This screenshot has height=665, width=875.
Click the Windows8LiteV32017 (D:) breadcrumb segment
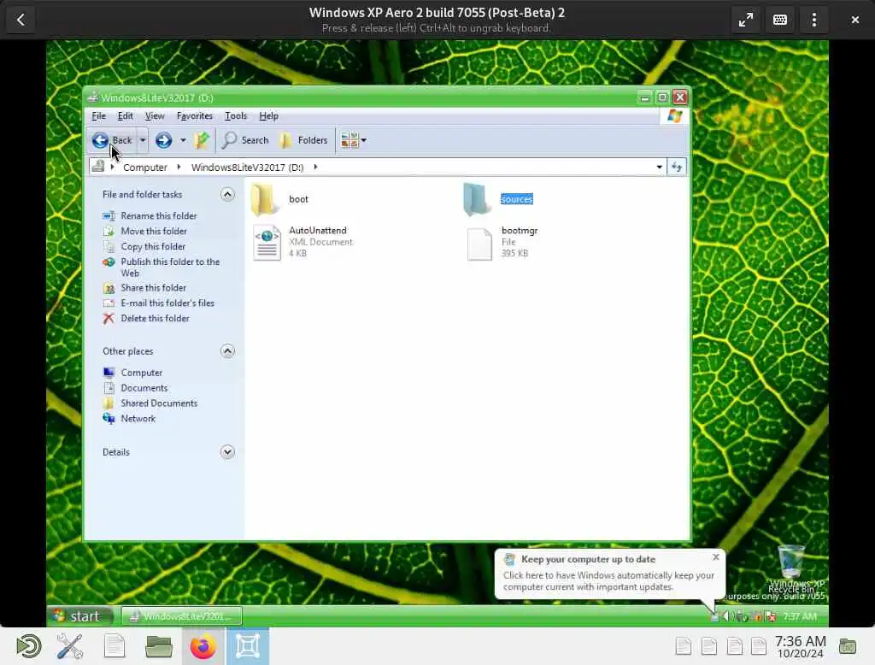[x=247, y=167]
